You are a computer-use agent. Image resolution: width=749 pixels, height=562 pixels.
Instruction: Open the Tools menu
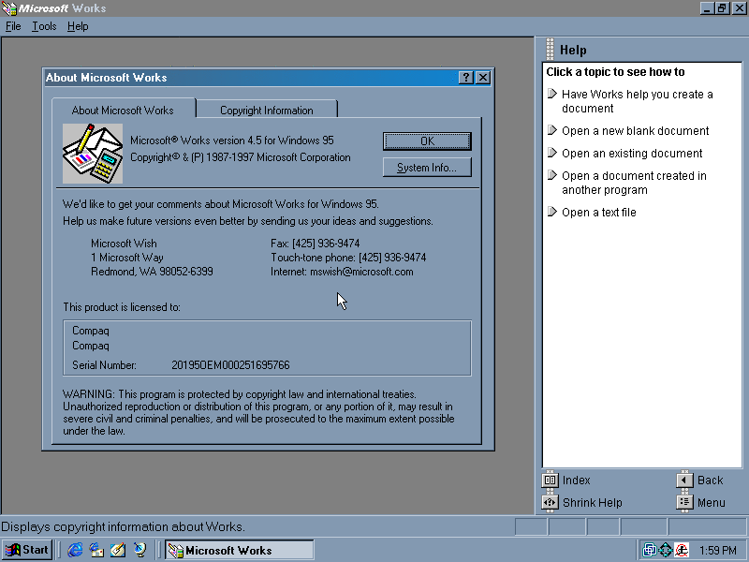click(44, 26)
